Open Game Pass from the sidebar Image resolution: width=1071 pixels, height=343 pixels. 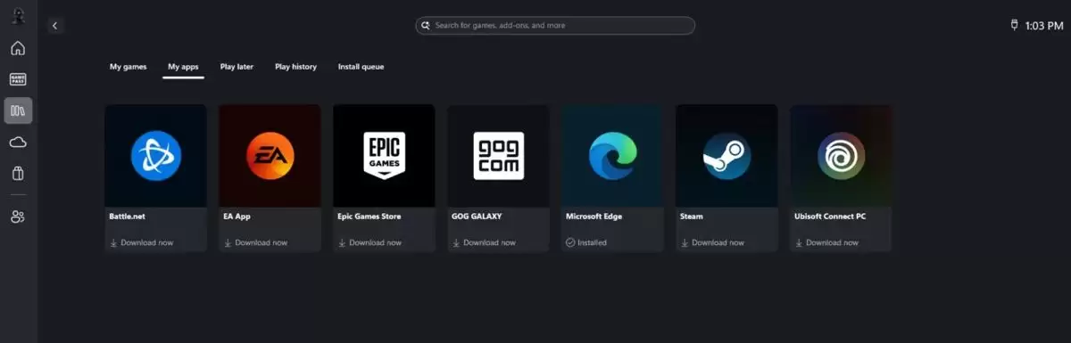coord(18,79)
